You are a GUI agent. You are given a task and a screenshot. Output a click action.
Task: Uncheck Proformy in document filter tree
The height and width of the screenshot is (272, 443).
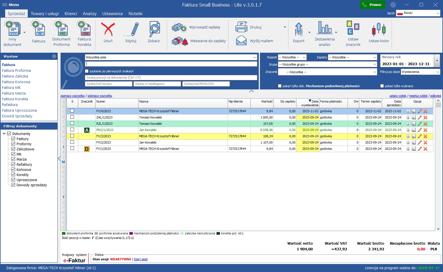13,144
